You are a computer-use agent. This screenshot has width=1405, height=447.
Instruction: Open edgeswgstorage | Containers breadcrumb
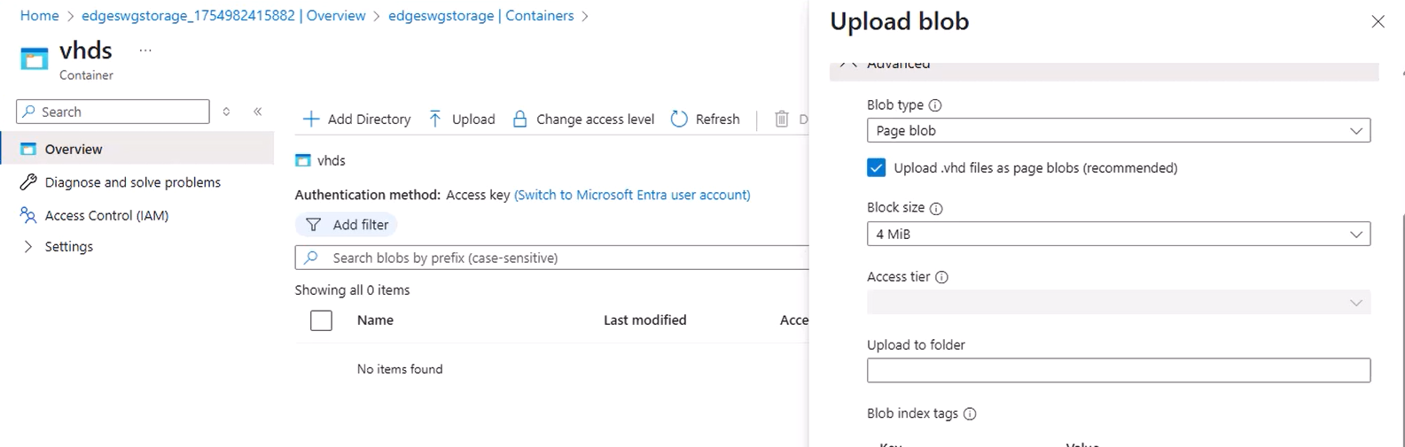click(481, 16)
